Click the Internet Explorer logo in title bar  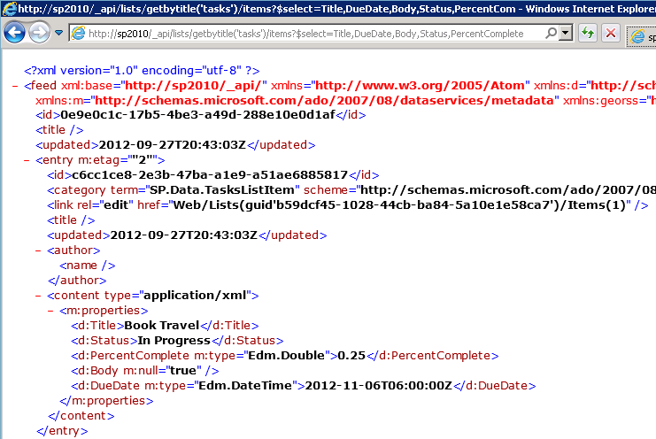click(9, 8)
